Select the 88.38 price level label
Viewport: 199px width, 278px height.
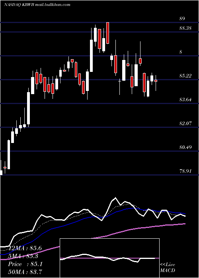185,28
